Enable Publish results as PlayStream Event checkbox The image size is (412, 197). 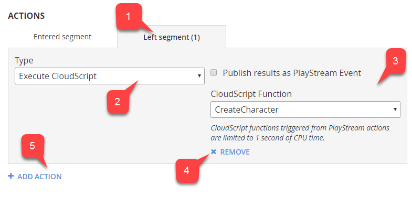pos(214,73)
